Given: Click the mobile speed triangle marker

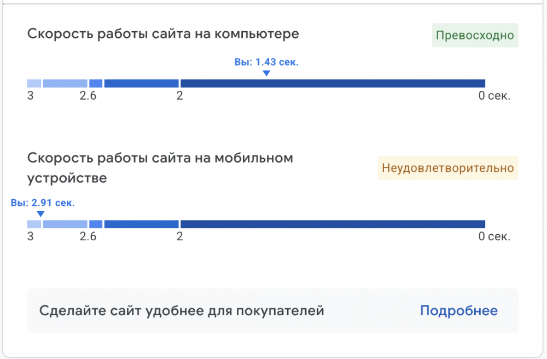Looking at the screenshot, I should pos(40,214).
